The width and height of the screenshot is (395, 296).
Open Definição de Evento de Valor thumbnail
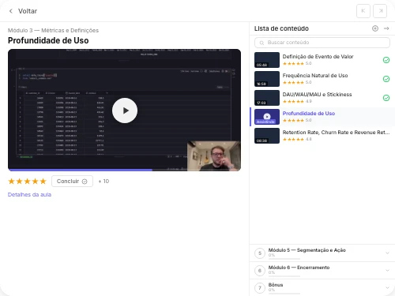267,60
